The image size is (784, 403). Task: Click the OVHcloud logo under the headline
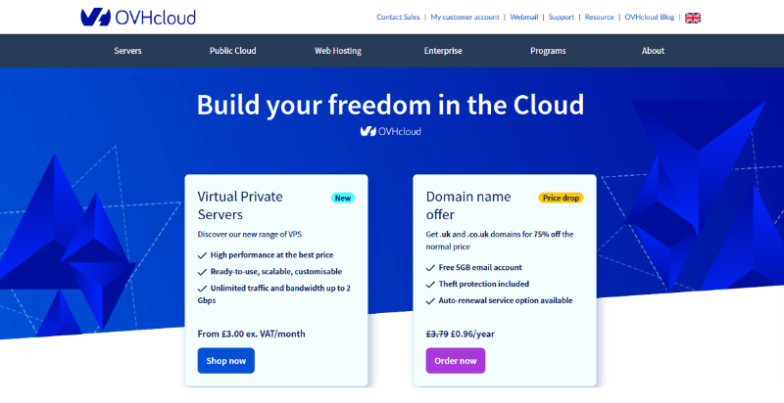click(390, 131)
